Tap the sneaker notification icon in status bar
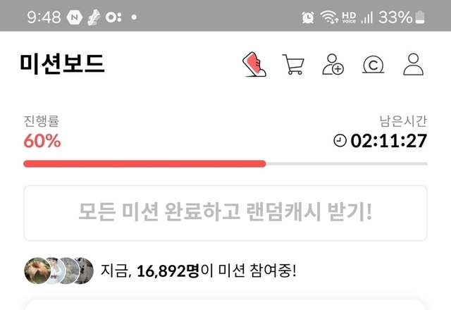Screen dimensions: 451x310 pyautogui.click(x=94, y=17)
